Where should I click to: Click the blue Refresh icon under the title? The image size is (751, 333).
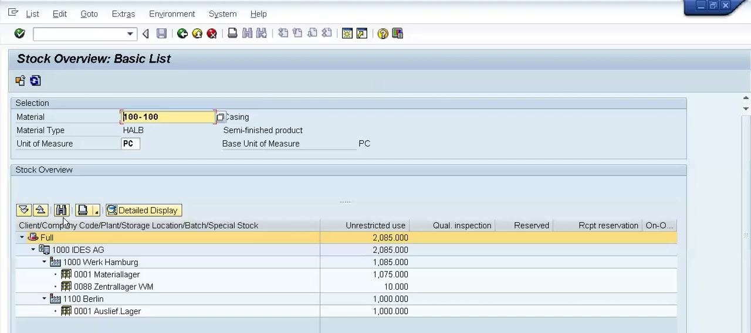[35, 81]
